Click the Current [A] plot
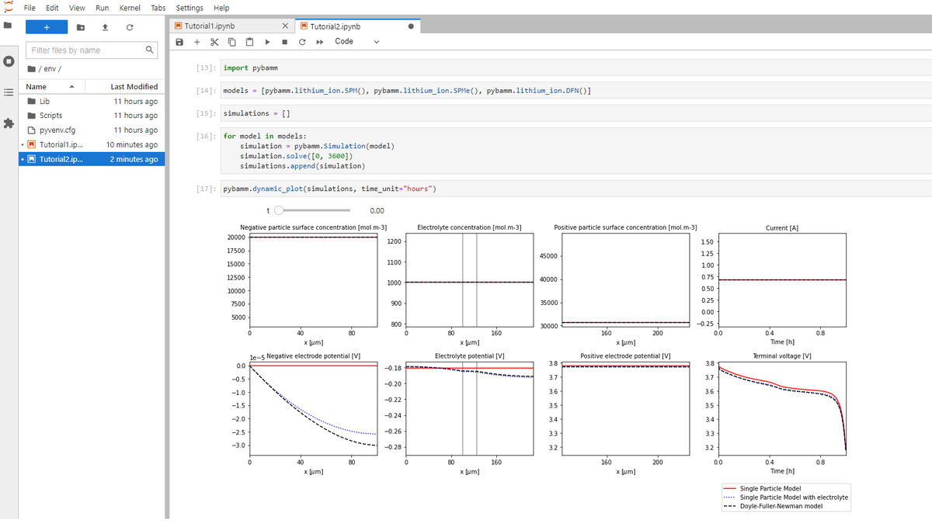932x527 pixels. 781,281
